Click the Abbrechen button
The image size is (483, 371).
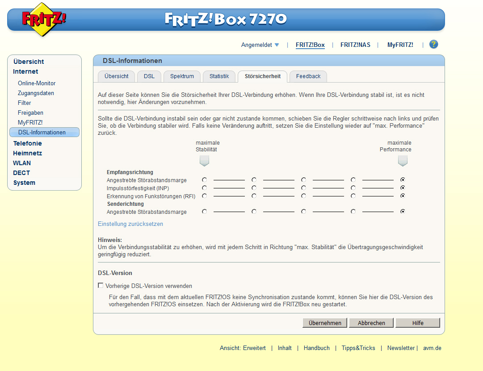click(371, 323)
